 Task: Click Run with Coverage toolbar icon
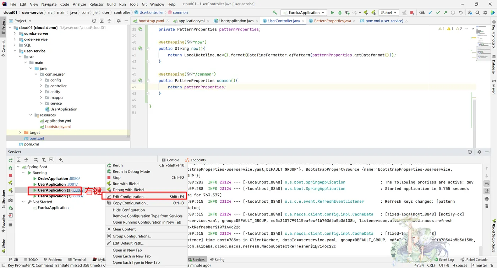(x=348, y=12)
